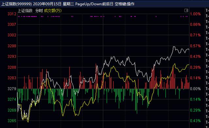Click the red 0.57% axis label
This screenshot has height=128, width=209.
(x=195, y=46)
